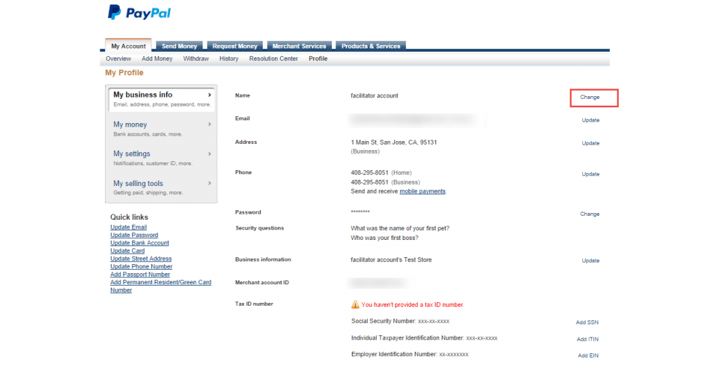The height and width of the screenshot is (381, 708).
Task: Click Update Password quick link
Action: click(134, 235)
